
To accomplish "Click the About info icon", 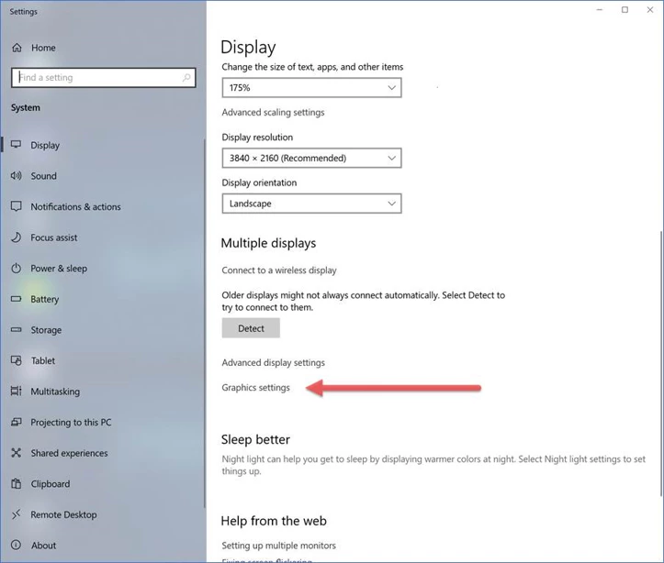I will [17, 545].
